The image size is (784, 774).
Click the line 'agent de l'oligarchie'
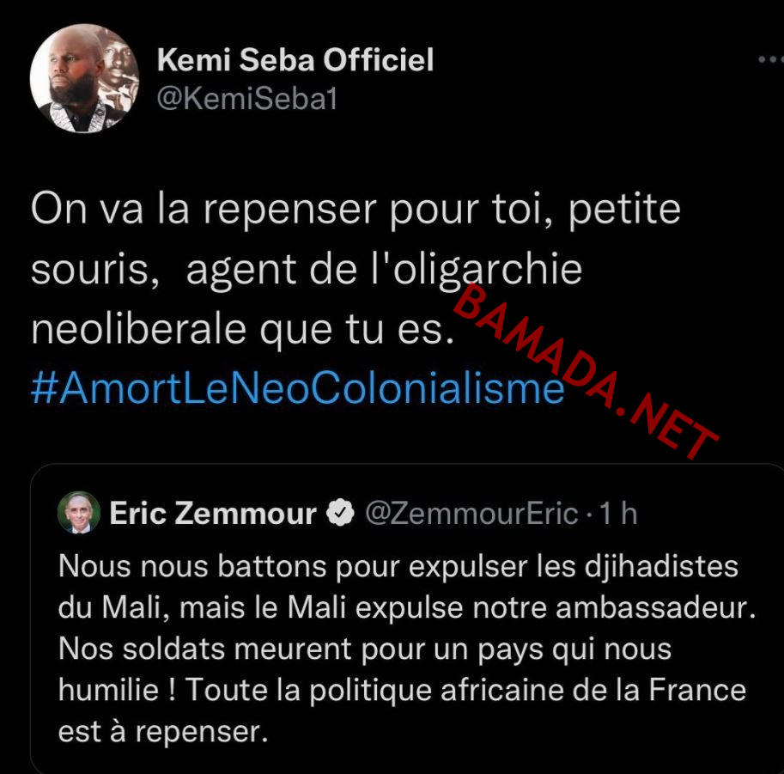[384, 271]
